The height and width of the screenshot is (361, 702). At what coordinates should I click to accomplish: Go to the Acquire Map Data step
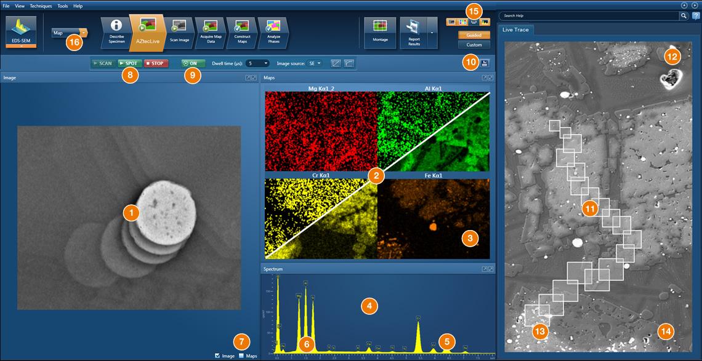click(210, 31)
